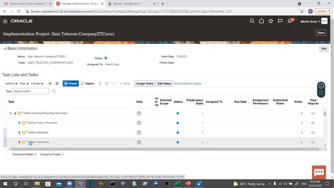334x188 pixels.
Task: Click the add plus icon in task toolbar
Action: coord(50,84)
